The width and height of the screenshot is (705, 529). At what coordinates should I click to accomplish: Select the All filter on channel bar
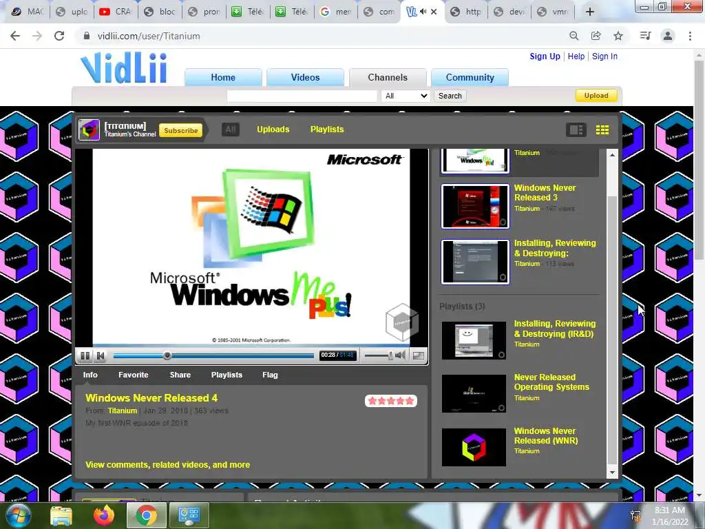tap(230, 129)
